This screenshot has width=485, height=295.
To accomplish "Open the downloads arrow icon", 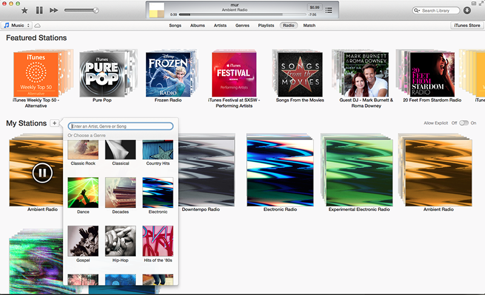I will point(467,10).
